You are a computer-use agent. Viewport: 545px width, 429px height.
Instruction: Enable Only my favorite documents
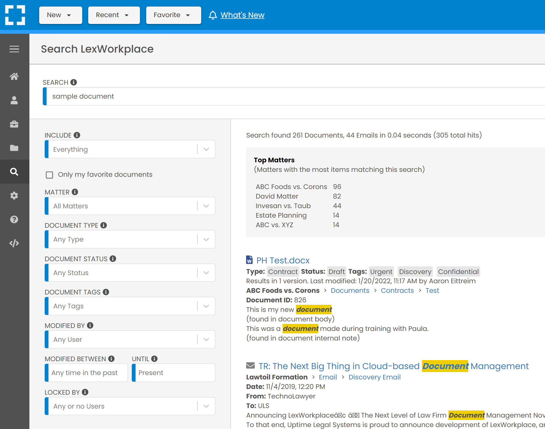coord(49,175)
